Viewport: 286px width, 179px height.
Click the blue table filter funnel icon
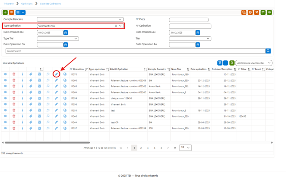click(x=220, y=63)
